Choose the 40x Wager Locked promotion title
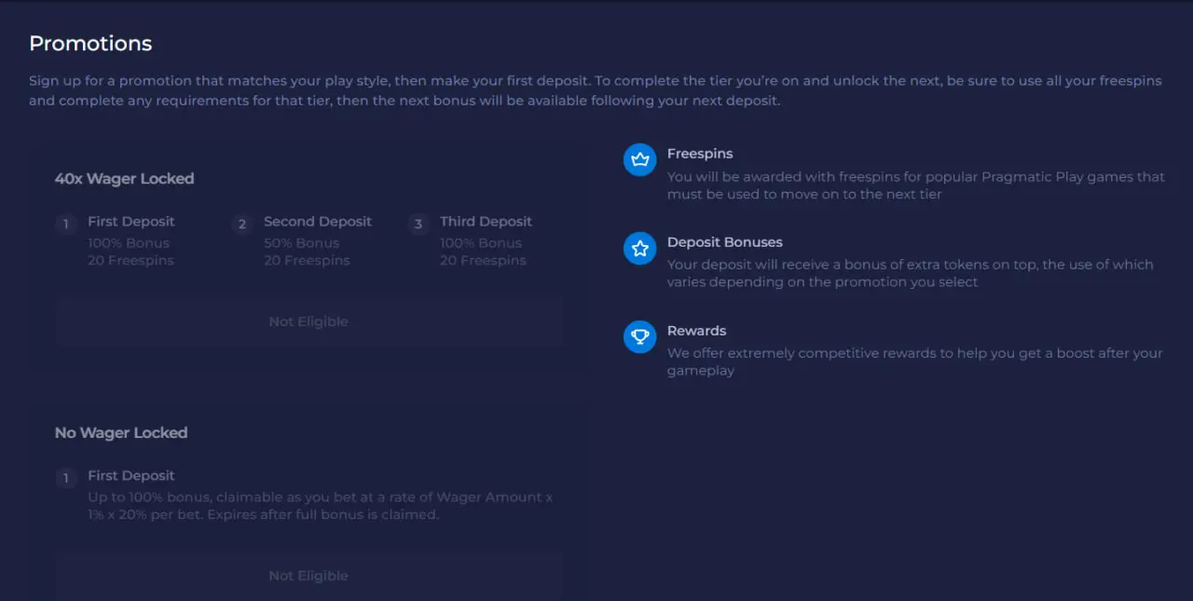This screenshot has width=1193, height=601. pyautogui.click(x=124, y=179)
